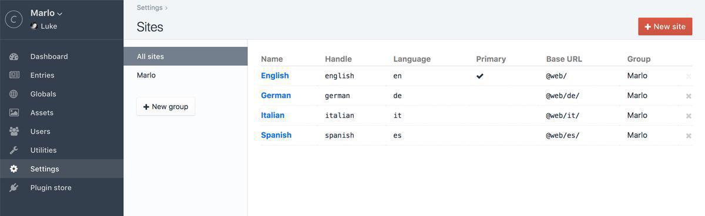Image resolution: width=705 pixels, height=216 pixels.
Task: Click the Group cell in the English row
Action: (637, 76)
